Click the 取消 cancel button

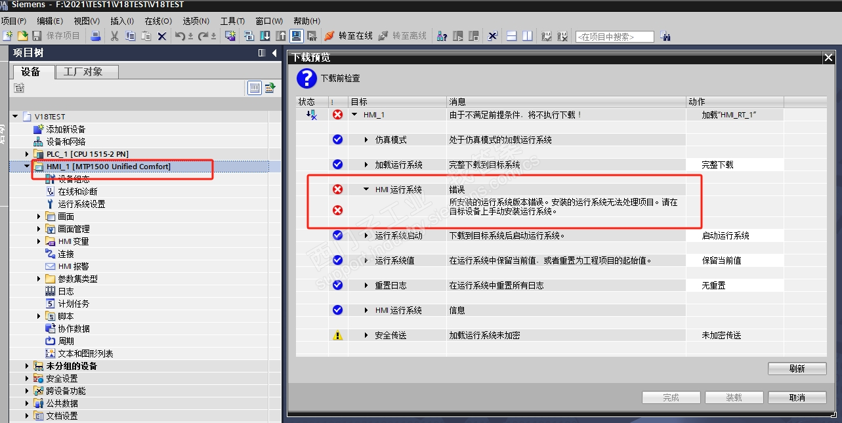[797, 397]
